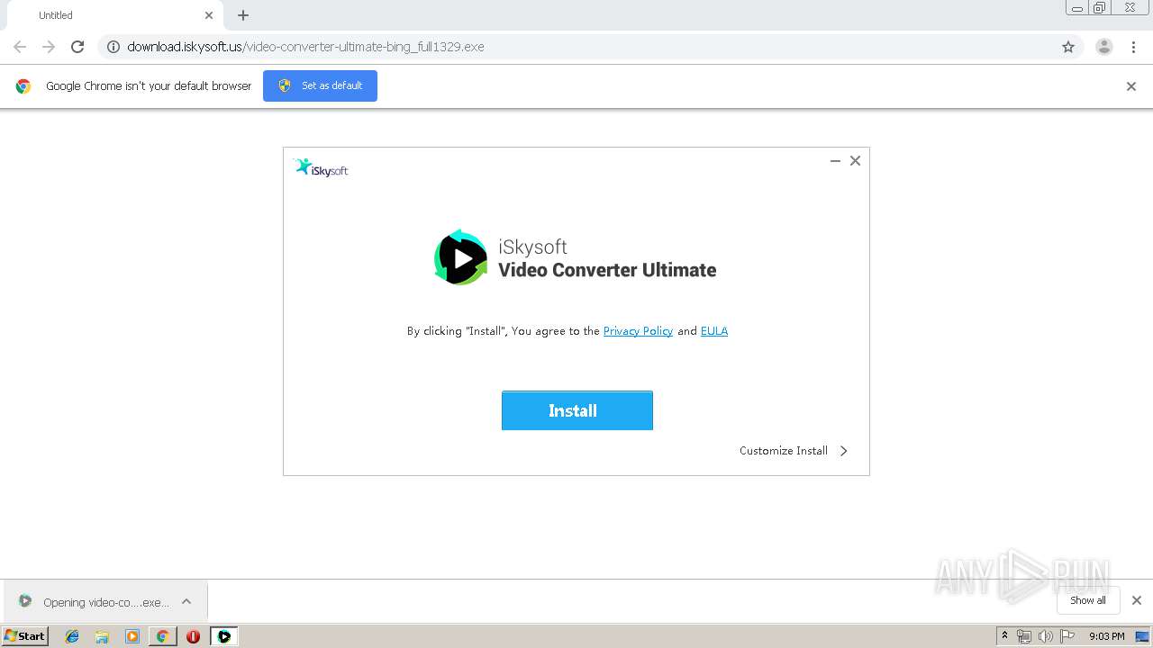The height and width of the screenshot is (648, 1153).
Task: Open Windows Explorer folder in taskbar
Action: tap(102, 636)
